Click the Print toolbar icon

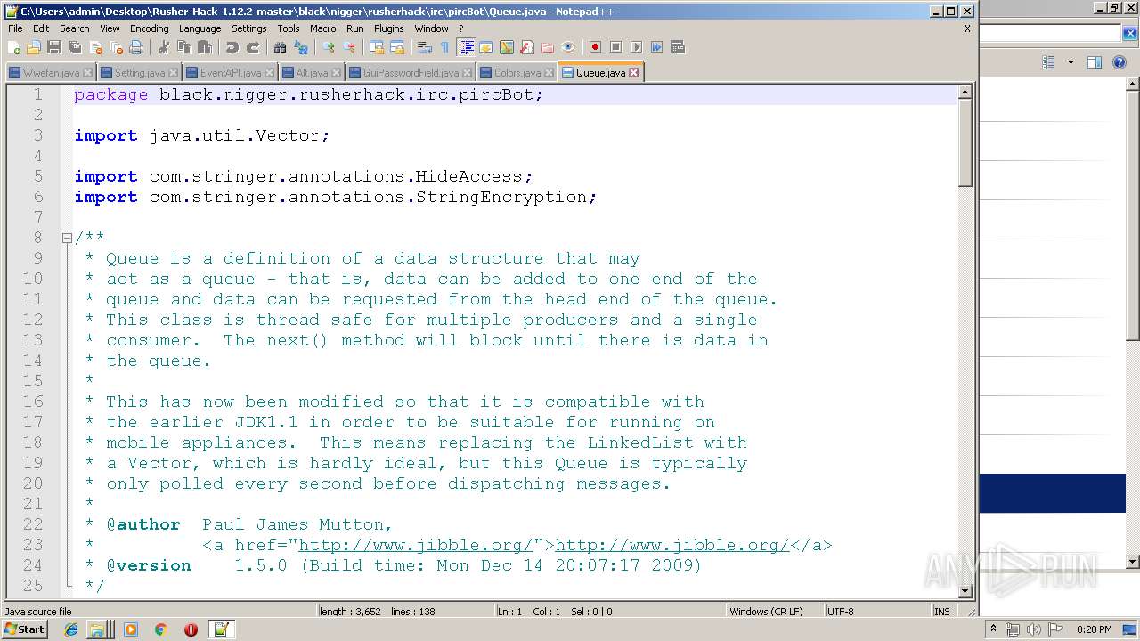click(x=136, y=47)
